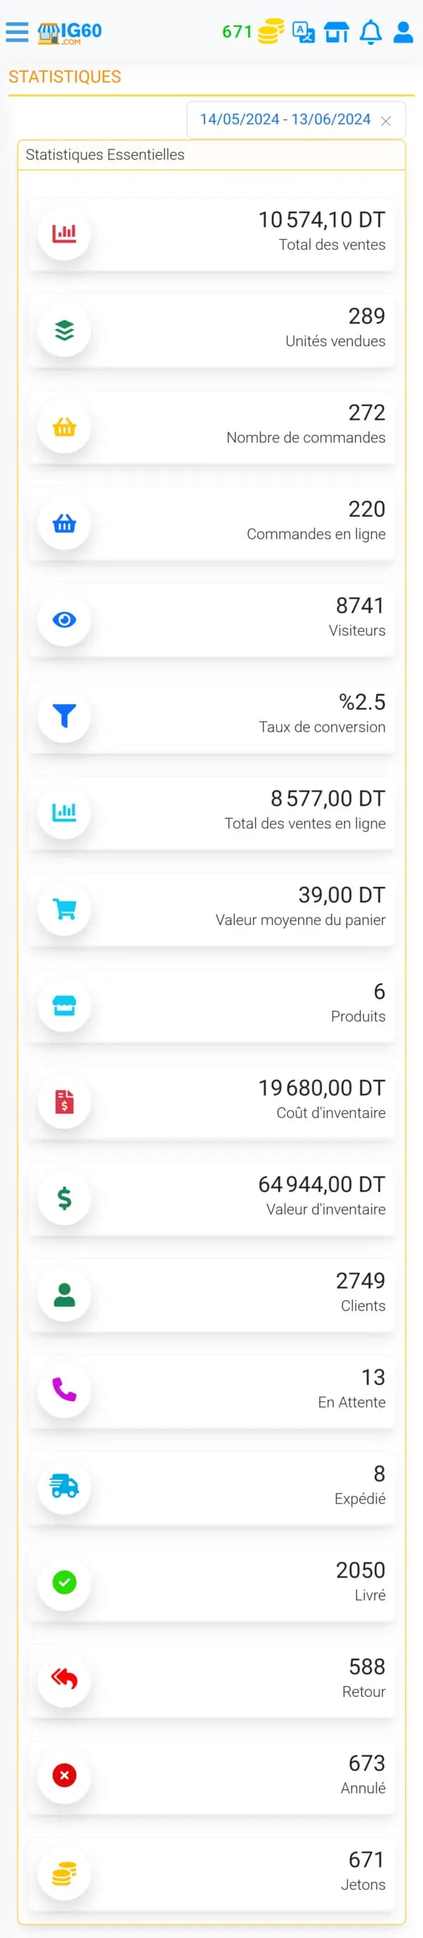Image resolution: width=423 pixels, height=1938 pixels.
Task: Click the Livré green checkmark icon
Action: 65,1583
